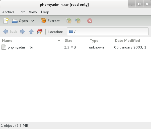Open the Archive menu
The width and height of the screenshot is (151, 129).
pyautogui.click(x=8, y=12)
